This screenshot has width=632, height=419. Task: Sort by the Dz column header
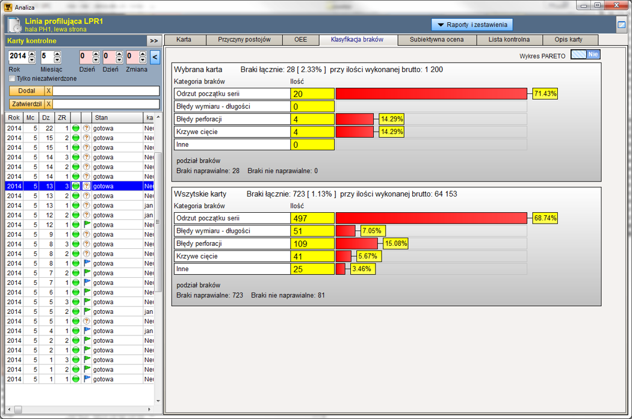[x=46, y=118]
